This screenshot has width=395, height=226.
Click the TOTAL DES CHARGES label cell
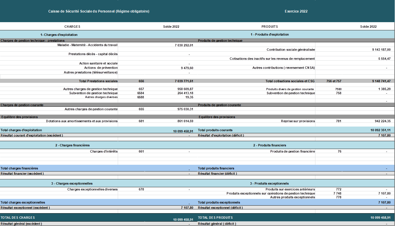pos(18,218)
